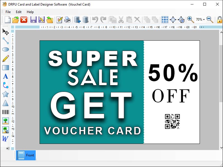Select the Star shape tool

(6, 94)
